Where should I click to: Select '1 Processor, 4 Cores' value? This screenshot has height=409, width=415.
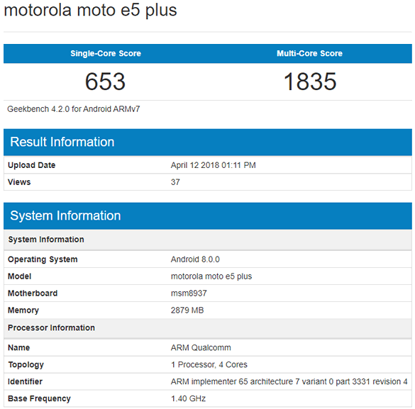click(x=209, y=365)
